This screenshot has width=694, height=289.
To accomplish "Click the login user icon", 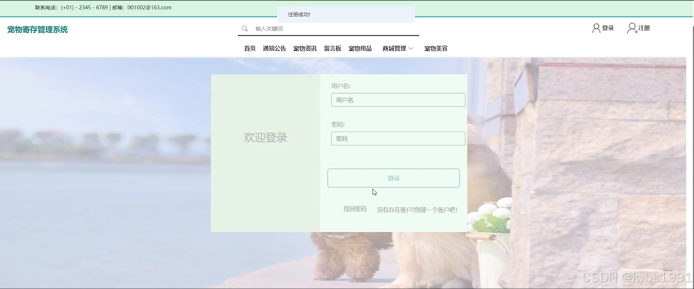I will pos(596,28).
